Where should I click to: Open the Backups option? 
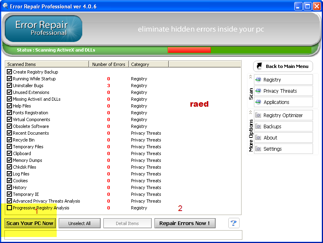tap(283, 126)
